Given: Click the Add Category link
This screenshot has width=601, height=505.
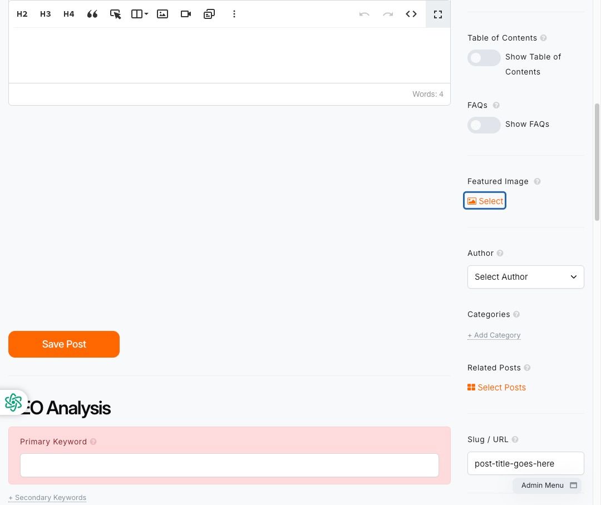Looking at the screenshot, I should (494, 335).
